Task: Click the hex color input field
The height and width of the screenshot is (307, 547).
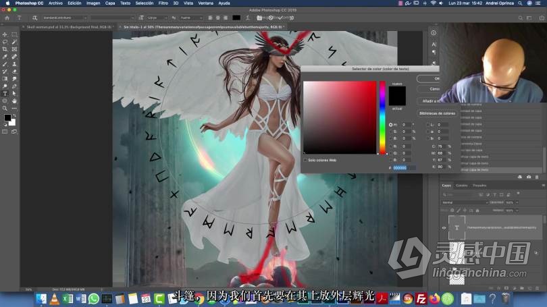Action: coord(404,168)
